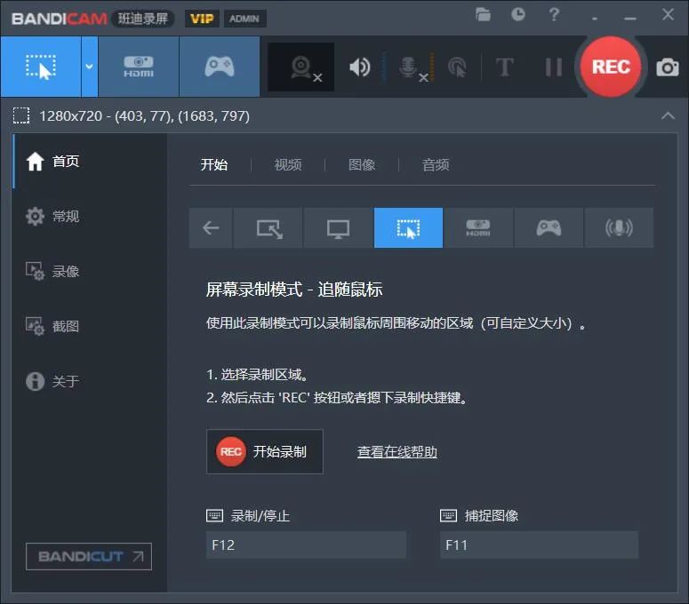The width and height of the screenshot is (689, 604).
Task: Click the BANDICAM logo
Action: point(60,19)
